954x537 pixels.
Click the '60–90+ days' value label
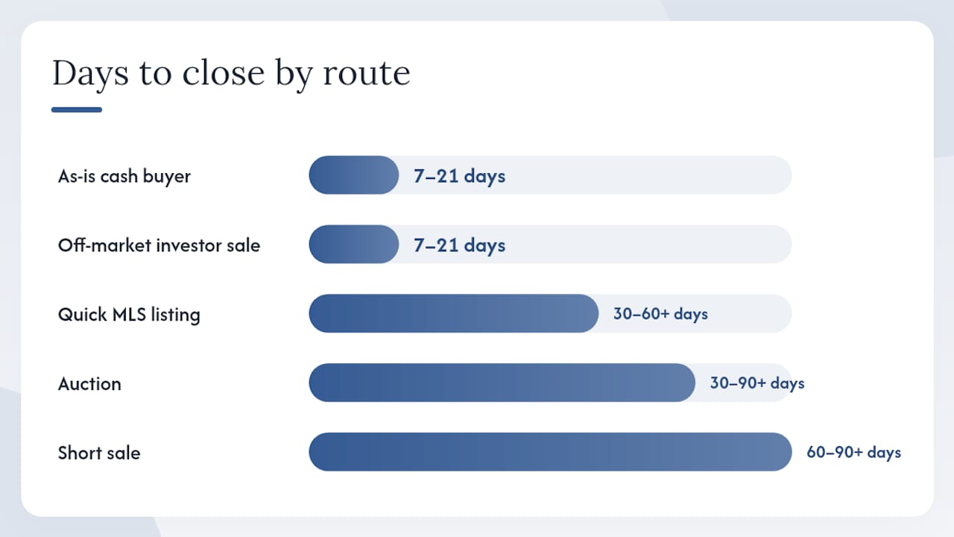coord(853,452)
